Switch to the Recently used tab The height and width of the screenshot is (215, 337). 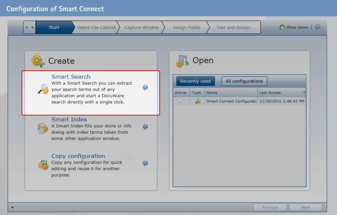pyautogui.click(x=195, y=81)
